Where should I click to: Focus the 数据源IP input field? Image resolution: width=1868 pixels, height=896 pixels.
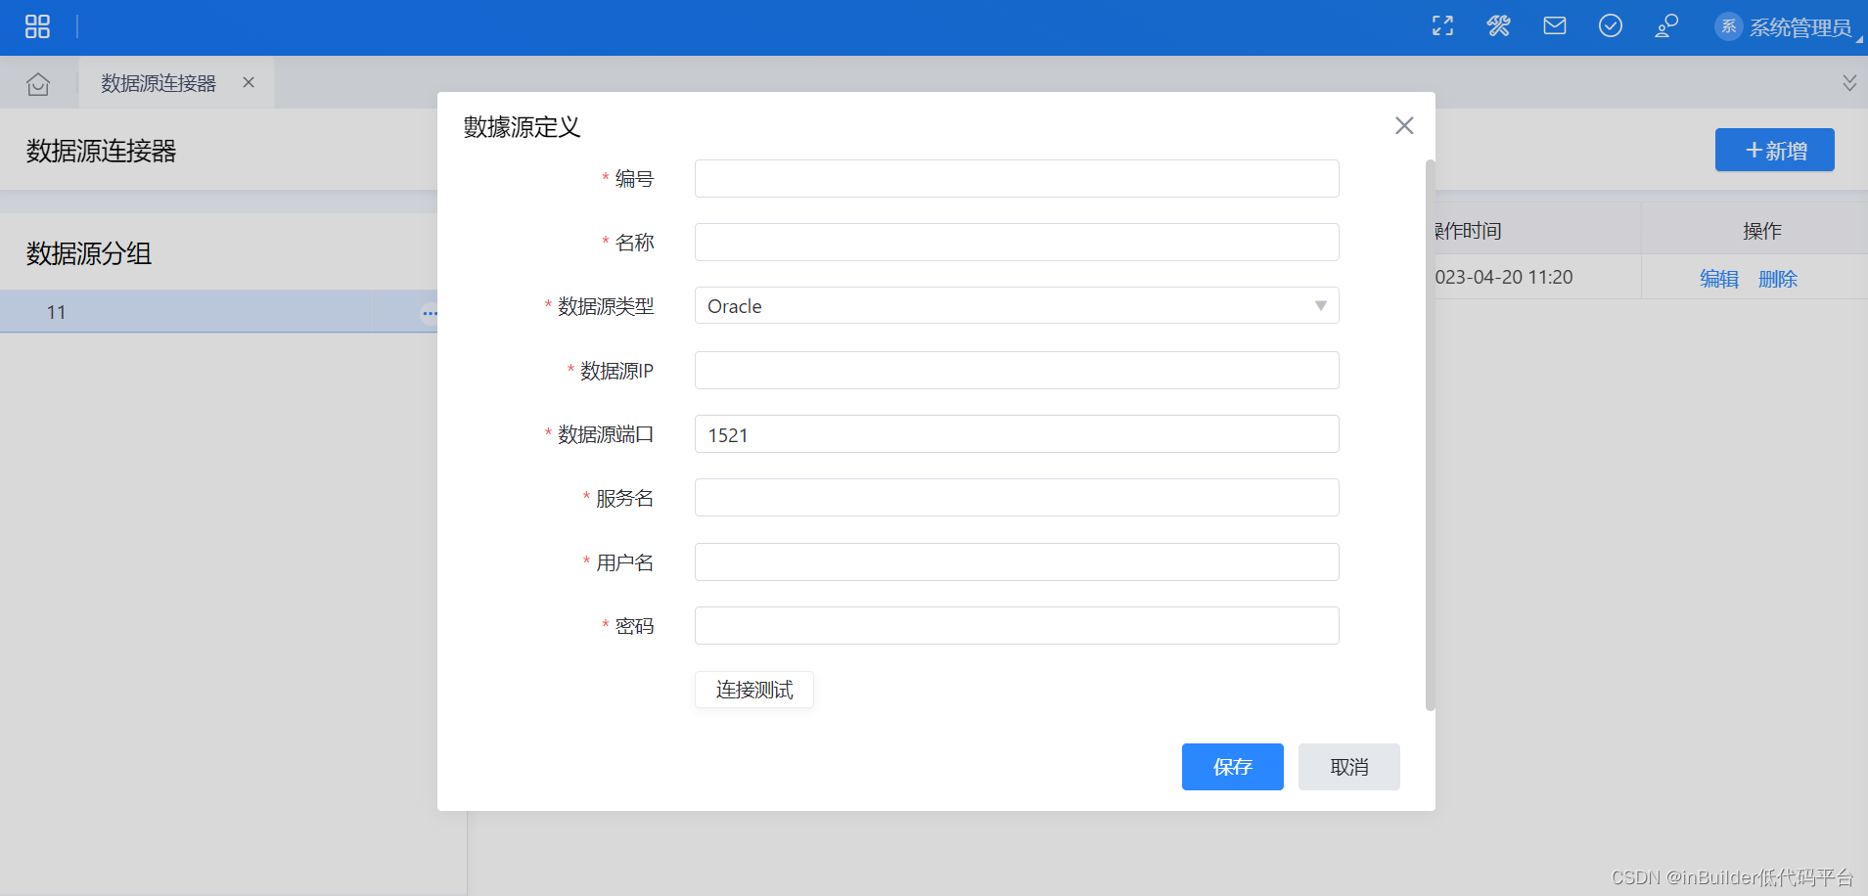click(x=1017, y=371)
